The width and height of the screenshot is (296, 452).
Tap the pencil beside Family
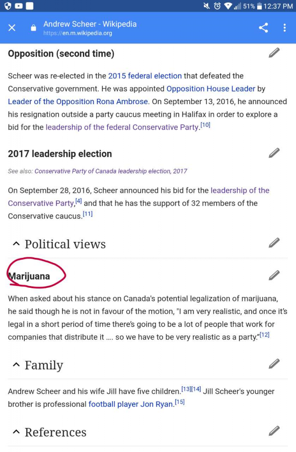coord(274,364)
